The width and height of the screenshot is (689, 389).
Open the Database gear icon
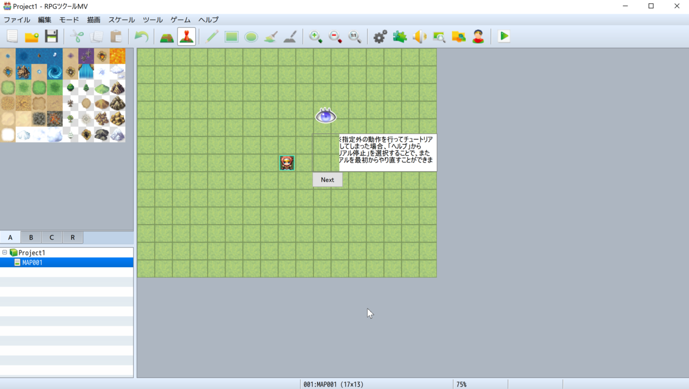coord(380,36)
